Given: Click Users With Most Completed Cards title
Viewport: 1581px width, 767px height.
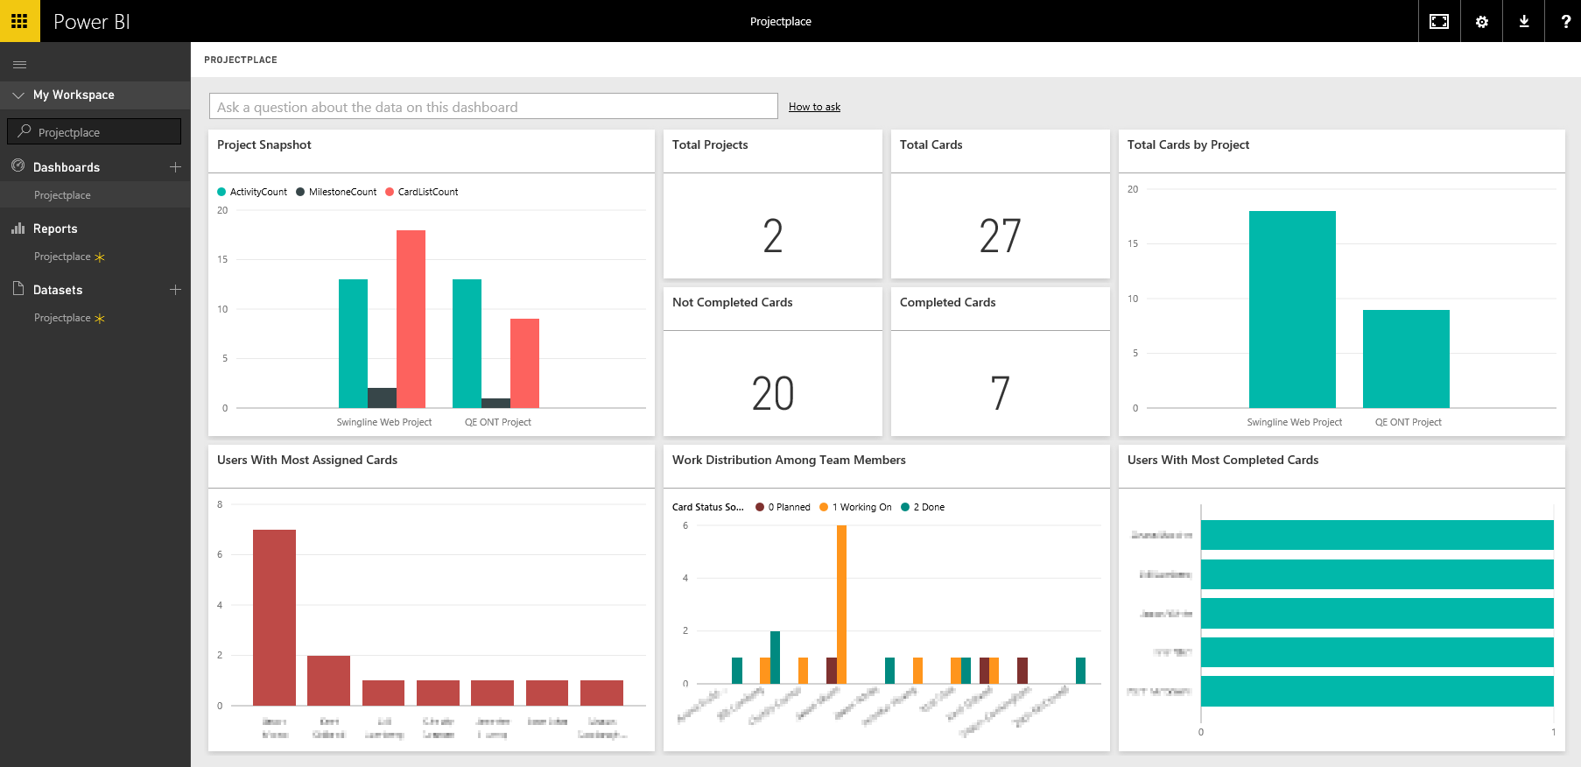Looking at the screenshot, I should coord(1223,460).
